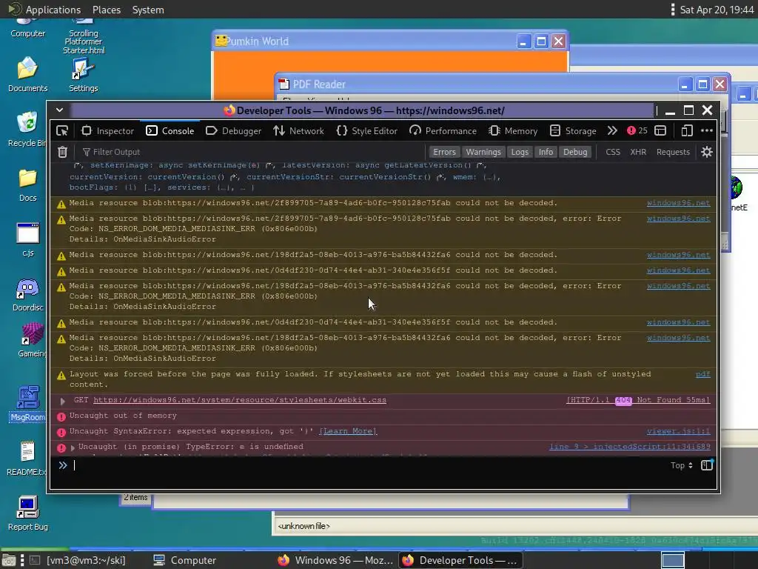Switch to terminal vm3@vm3 taskbar item
758x569 pixels.
point(78,560)
